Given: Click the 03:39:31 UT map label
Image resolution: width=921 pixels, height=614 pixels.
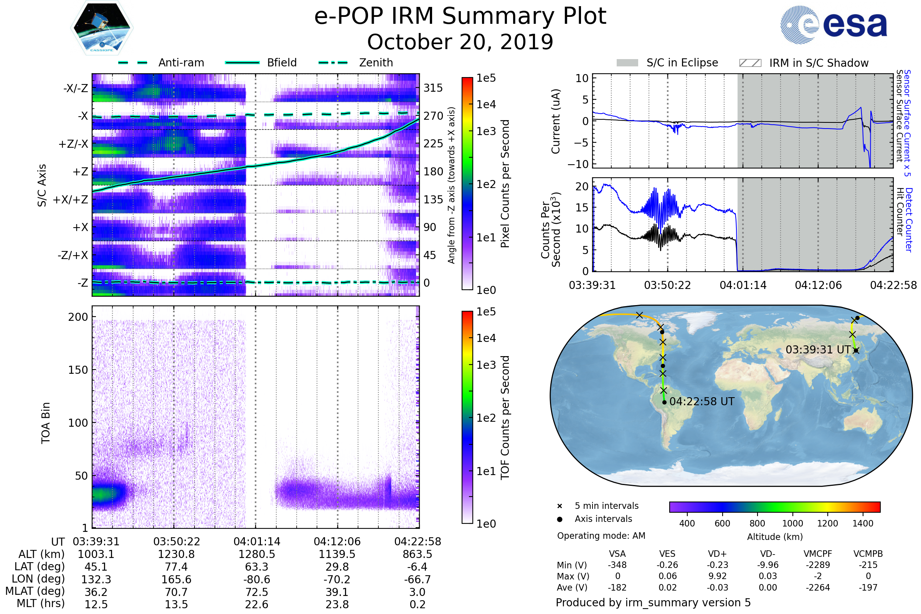Looking at the screenshot, I should (x=818, y=350).
